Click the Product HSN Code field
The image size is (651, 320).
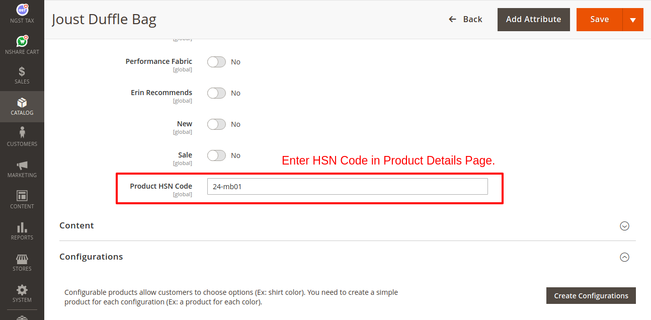[x=347, y=186]
